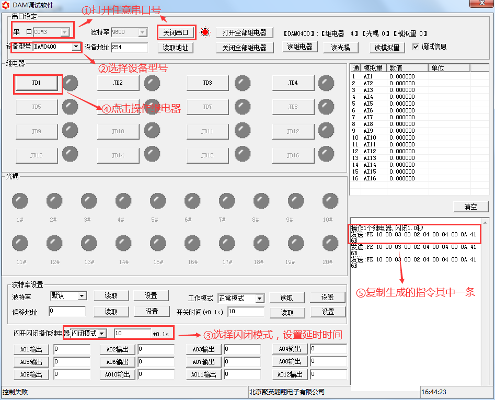Click the 设备地址 input field
495x400 pixels.
[129, 47]
